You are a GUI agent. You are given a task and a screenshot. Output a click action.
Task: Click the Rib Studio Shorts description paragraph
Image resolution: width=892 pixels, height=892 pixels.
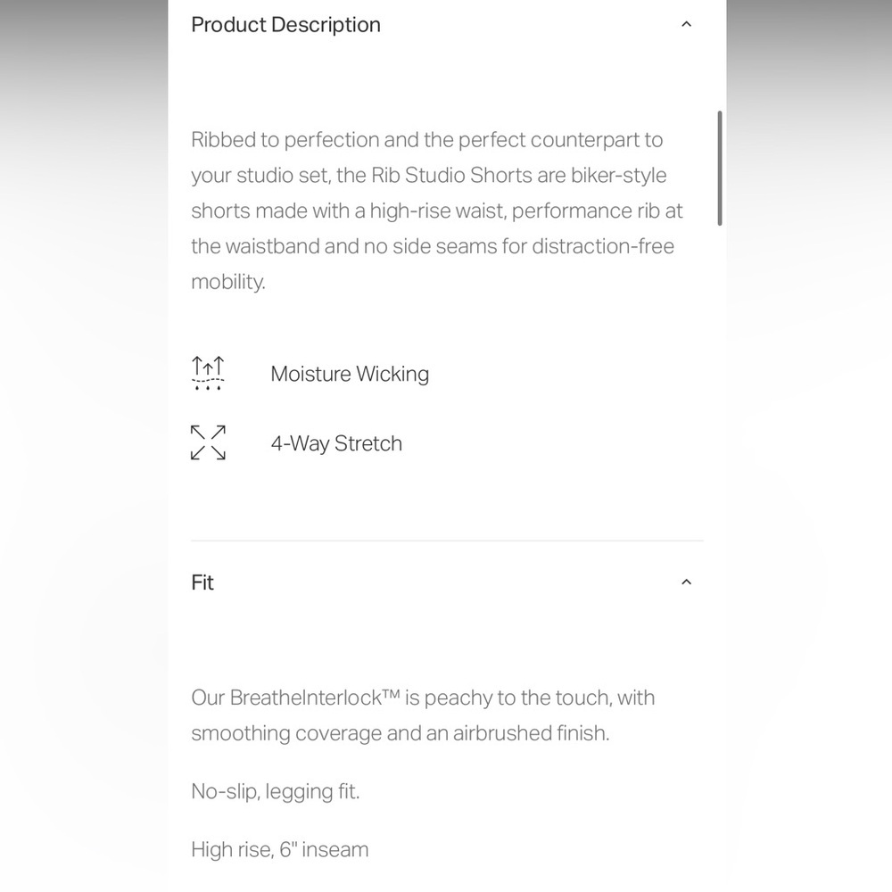click(x=437, y=211)
